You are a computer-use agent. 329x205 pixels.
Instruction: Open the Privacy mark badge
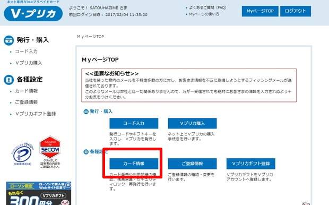tap(22, 154)
